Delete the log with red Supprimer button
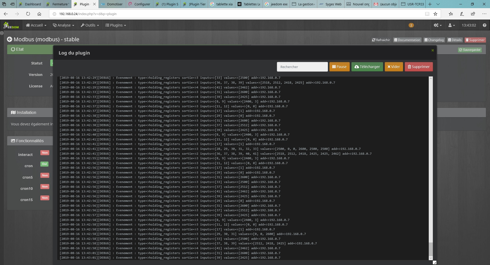Viewport: 490px width, 265px height. pyautogui.click(x=419, y=67)
